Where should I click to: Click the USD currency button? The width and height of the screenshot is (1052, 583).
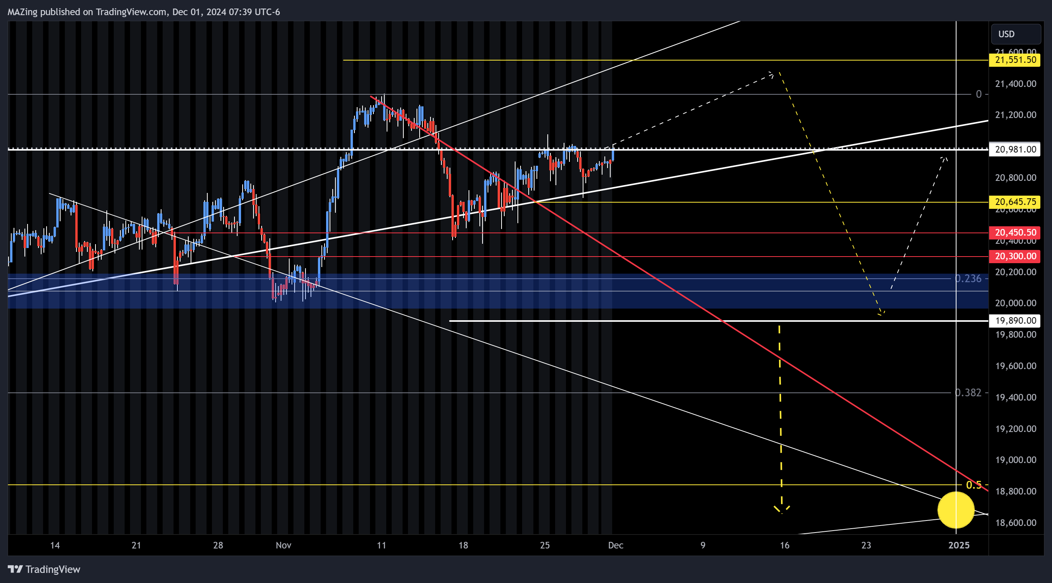coord(1015,34)
